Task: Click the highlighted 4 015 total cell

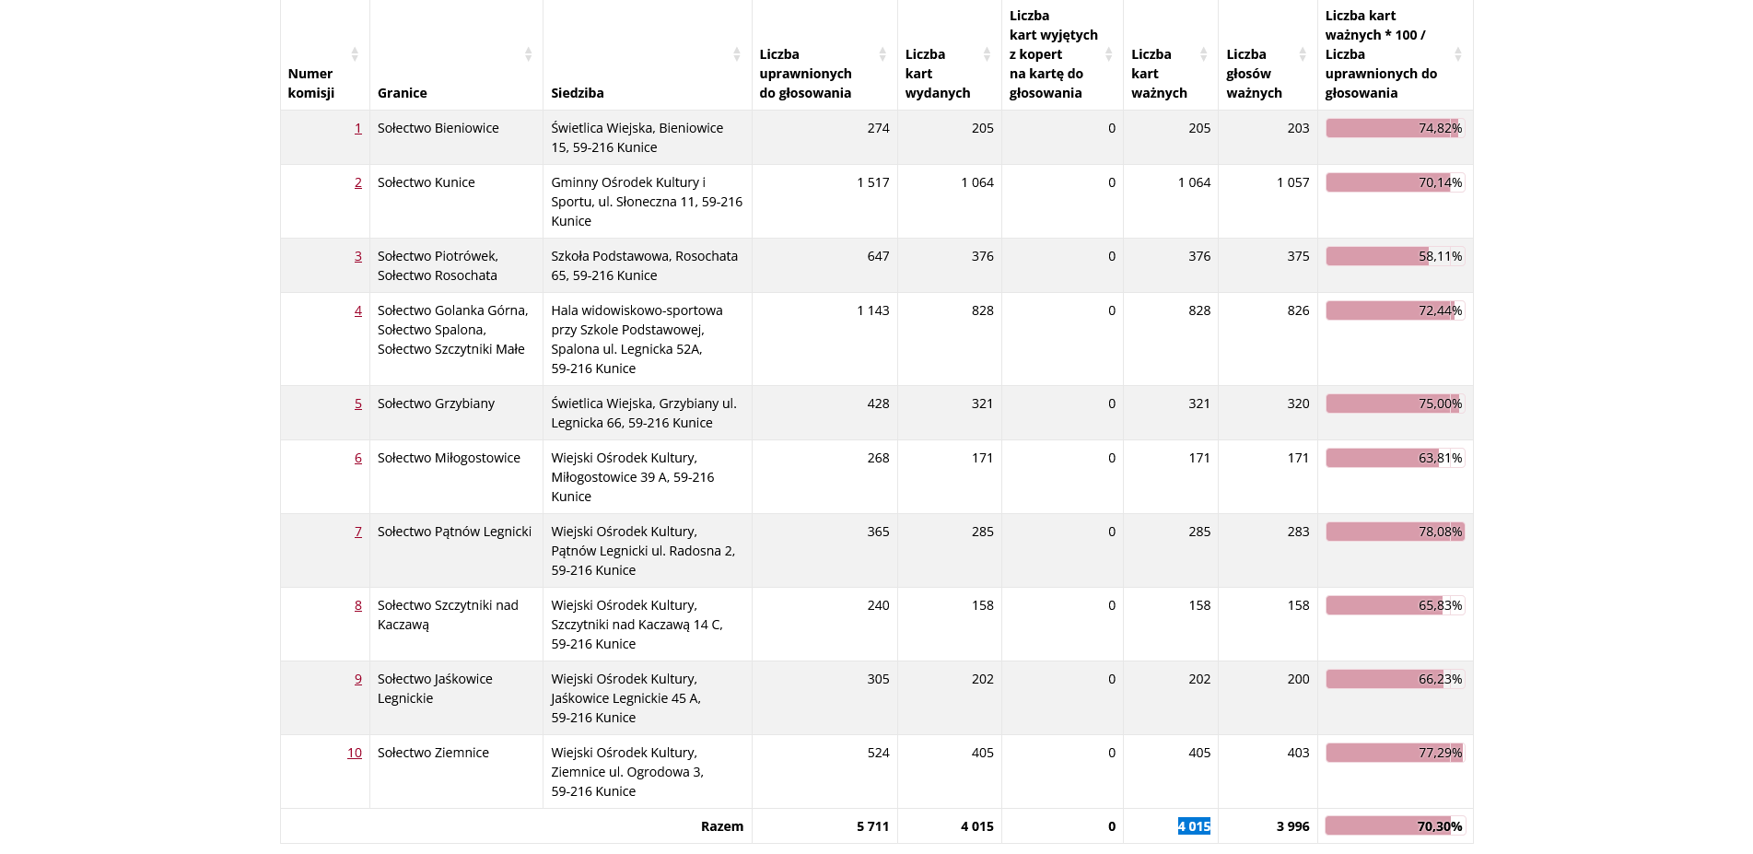Action: point(1194,826)
